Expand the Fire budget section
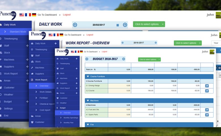This screenshot has width=221, height=136. [x=88, y=124]
